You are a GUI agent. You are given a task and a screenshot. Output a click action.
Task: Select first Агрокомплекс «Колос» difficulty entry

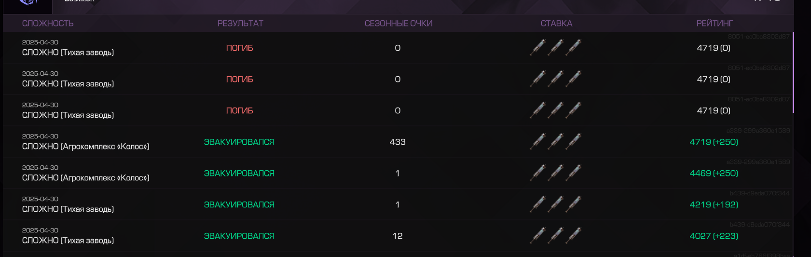pyautogui.click(x=86, y=146)
